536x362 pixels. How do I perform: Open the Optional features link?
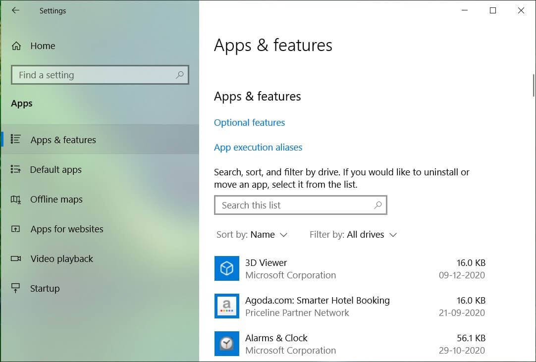(x=249, y=122)
